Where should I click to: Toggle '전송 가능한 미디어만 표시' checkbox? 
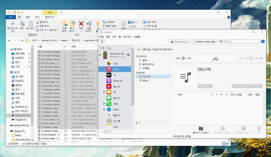click(x=144, y=49)
